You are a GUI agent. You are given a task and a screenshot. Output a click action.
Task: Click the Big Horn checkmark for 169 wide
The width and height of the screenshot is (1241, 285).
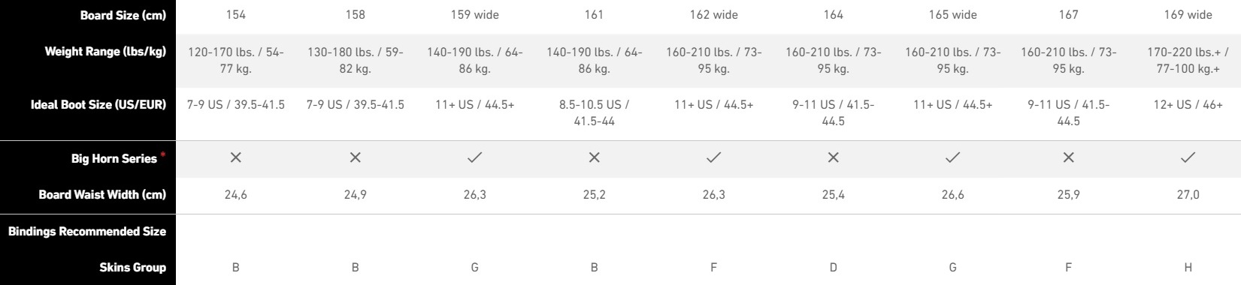point(1188,157)
